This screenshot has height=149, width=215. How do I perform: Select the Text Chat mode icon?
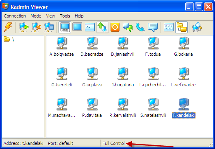128,27
